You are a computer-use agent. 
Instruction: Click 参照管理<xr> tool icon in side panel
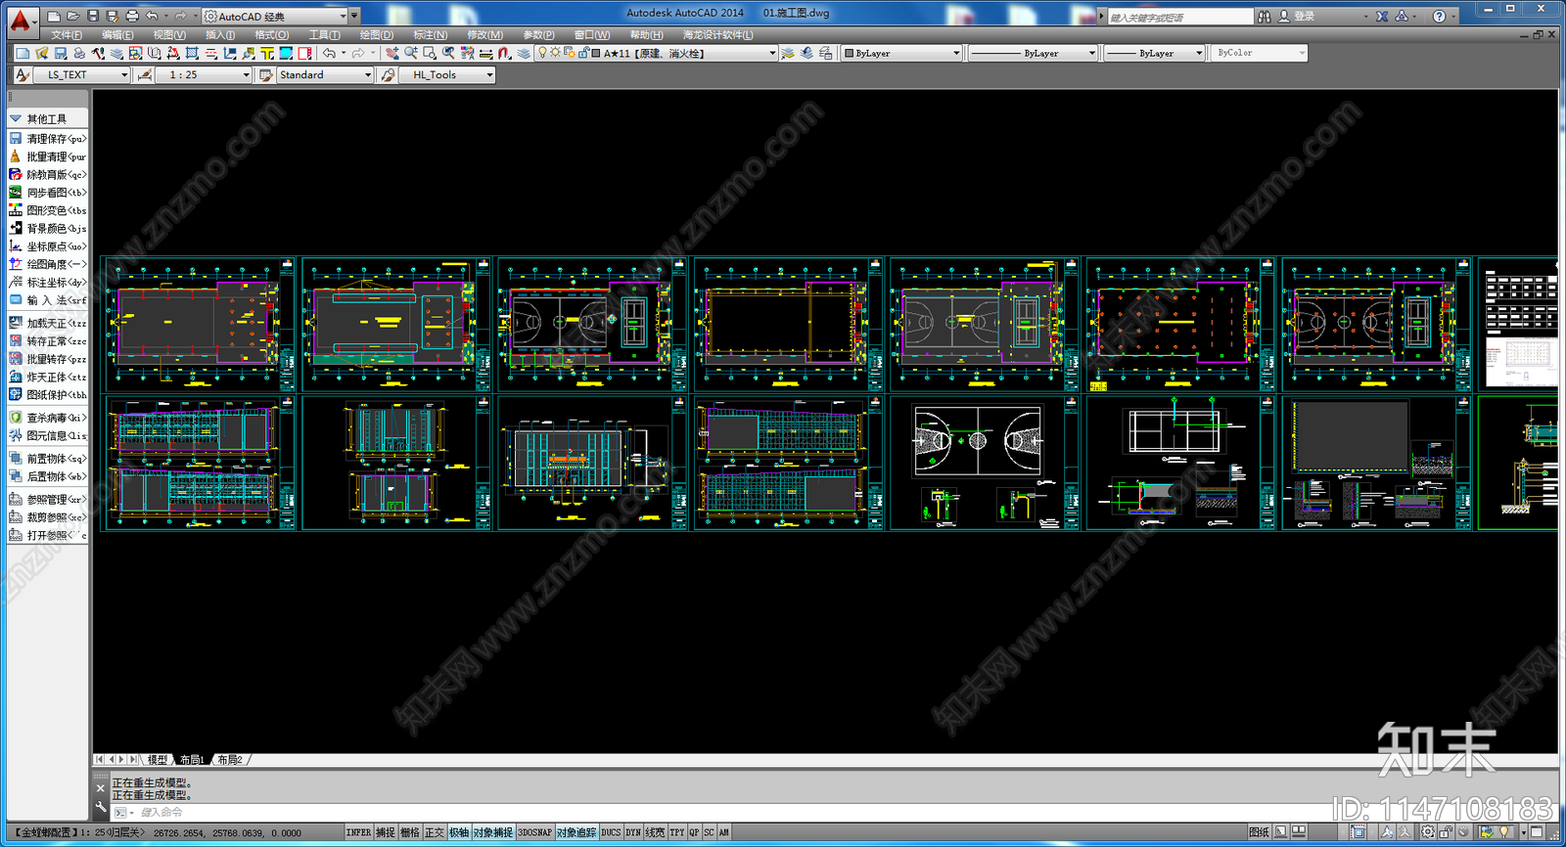click(16, 499)
